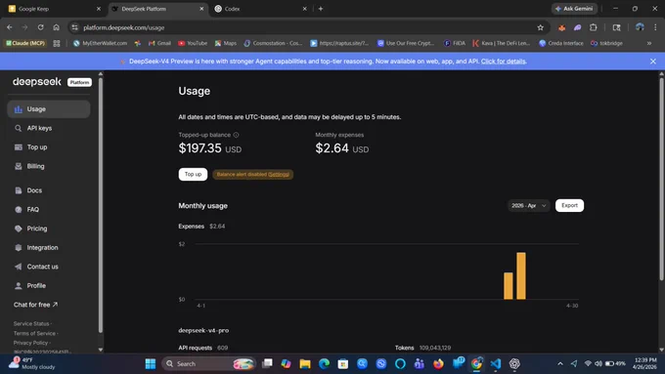Click the taller orange usage bar
Screen dimensions: 665x374
(x=521, y=275)
